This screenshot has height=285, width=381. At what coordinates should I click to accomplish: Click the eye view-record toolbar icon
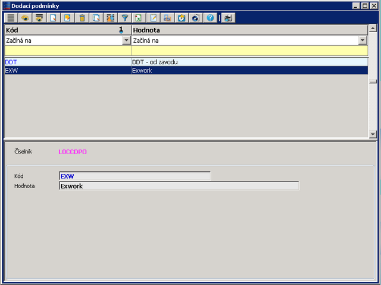point(26,18)
